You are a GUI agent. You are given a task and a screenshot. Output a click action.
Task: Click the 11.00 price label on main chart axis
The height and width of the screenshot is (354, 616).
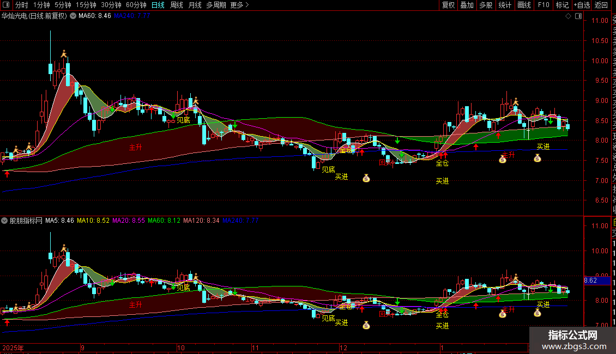(x=600, y=21)
